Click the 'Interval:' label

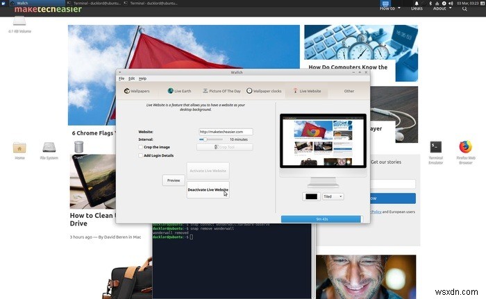pos(146,139)
